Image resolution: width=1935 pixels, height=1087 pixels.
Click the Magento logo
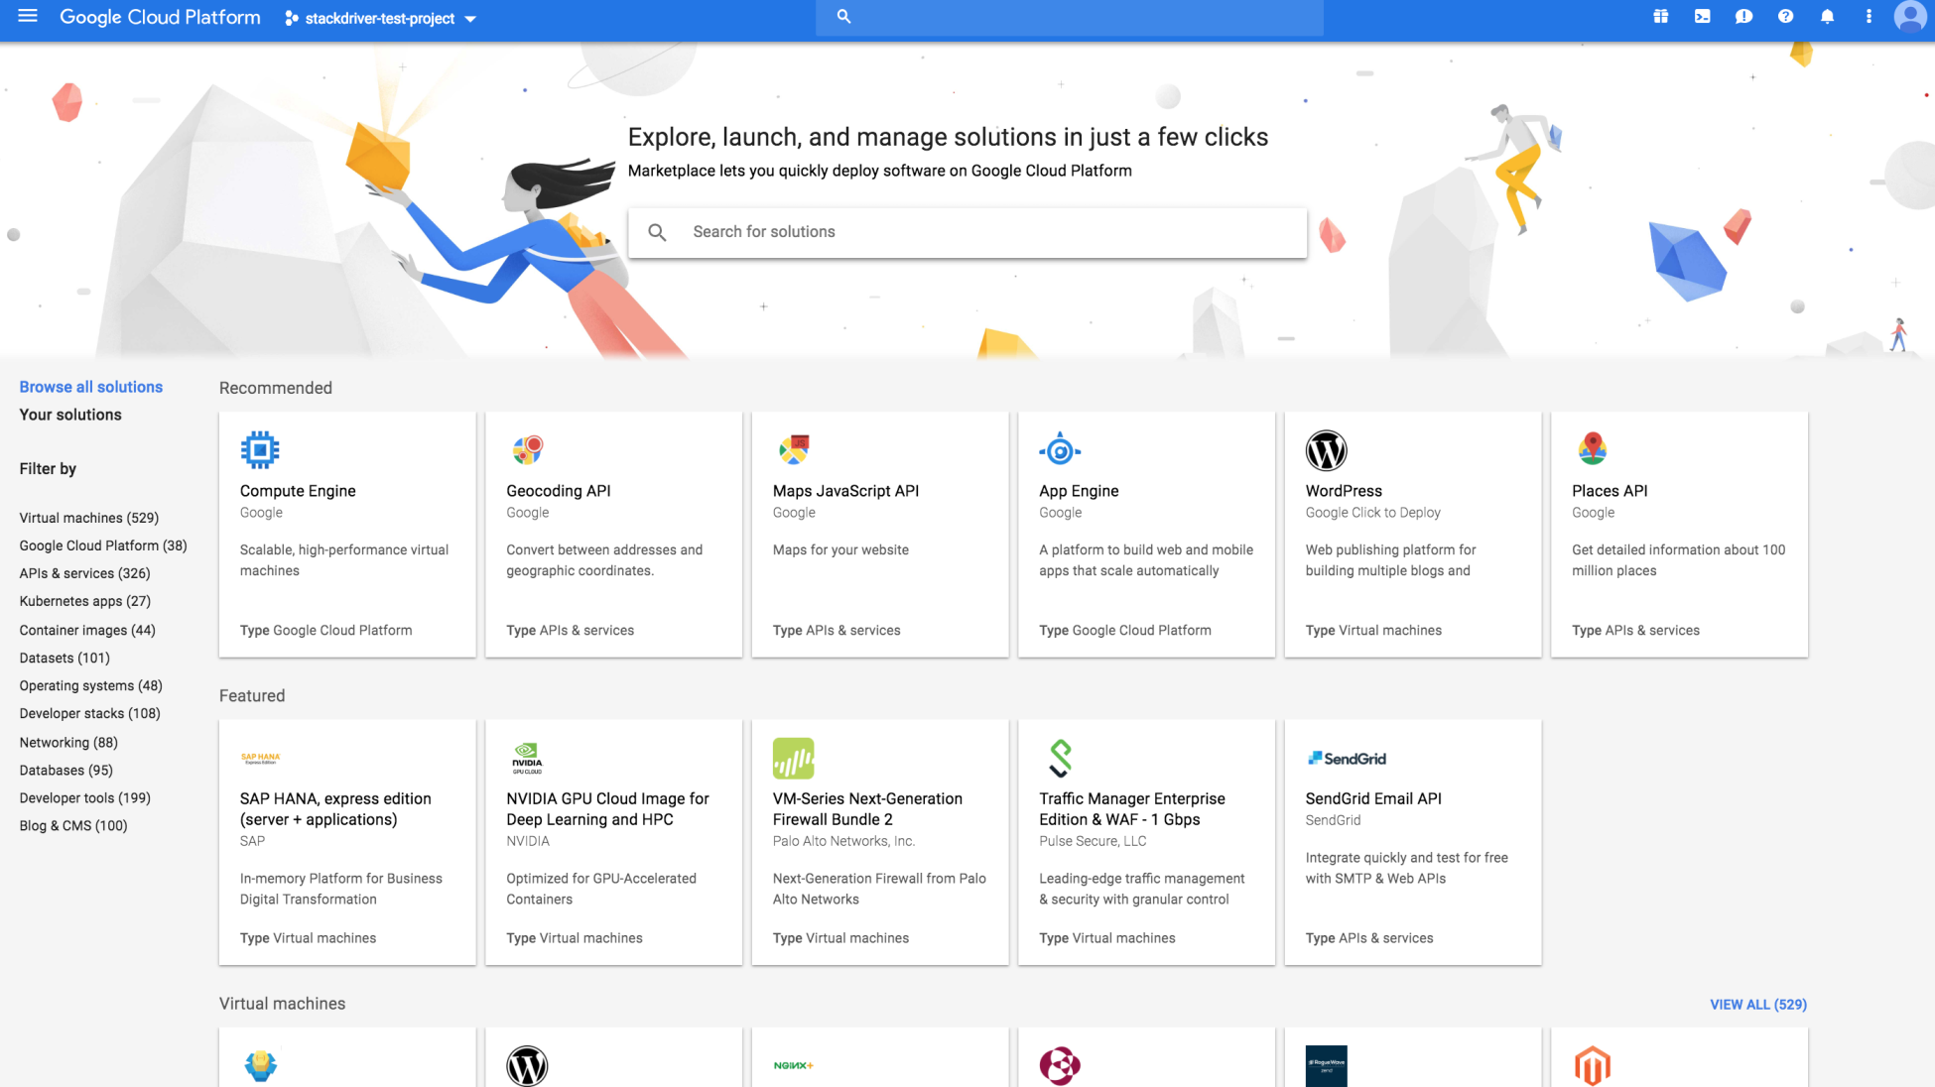point(1593,1066)
